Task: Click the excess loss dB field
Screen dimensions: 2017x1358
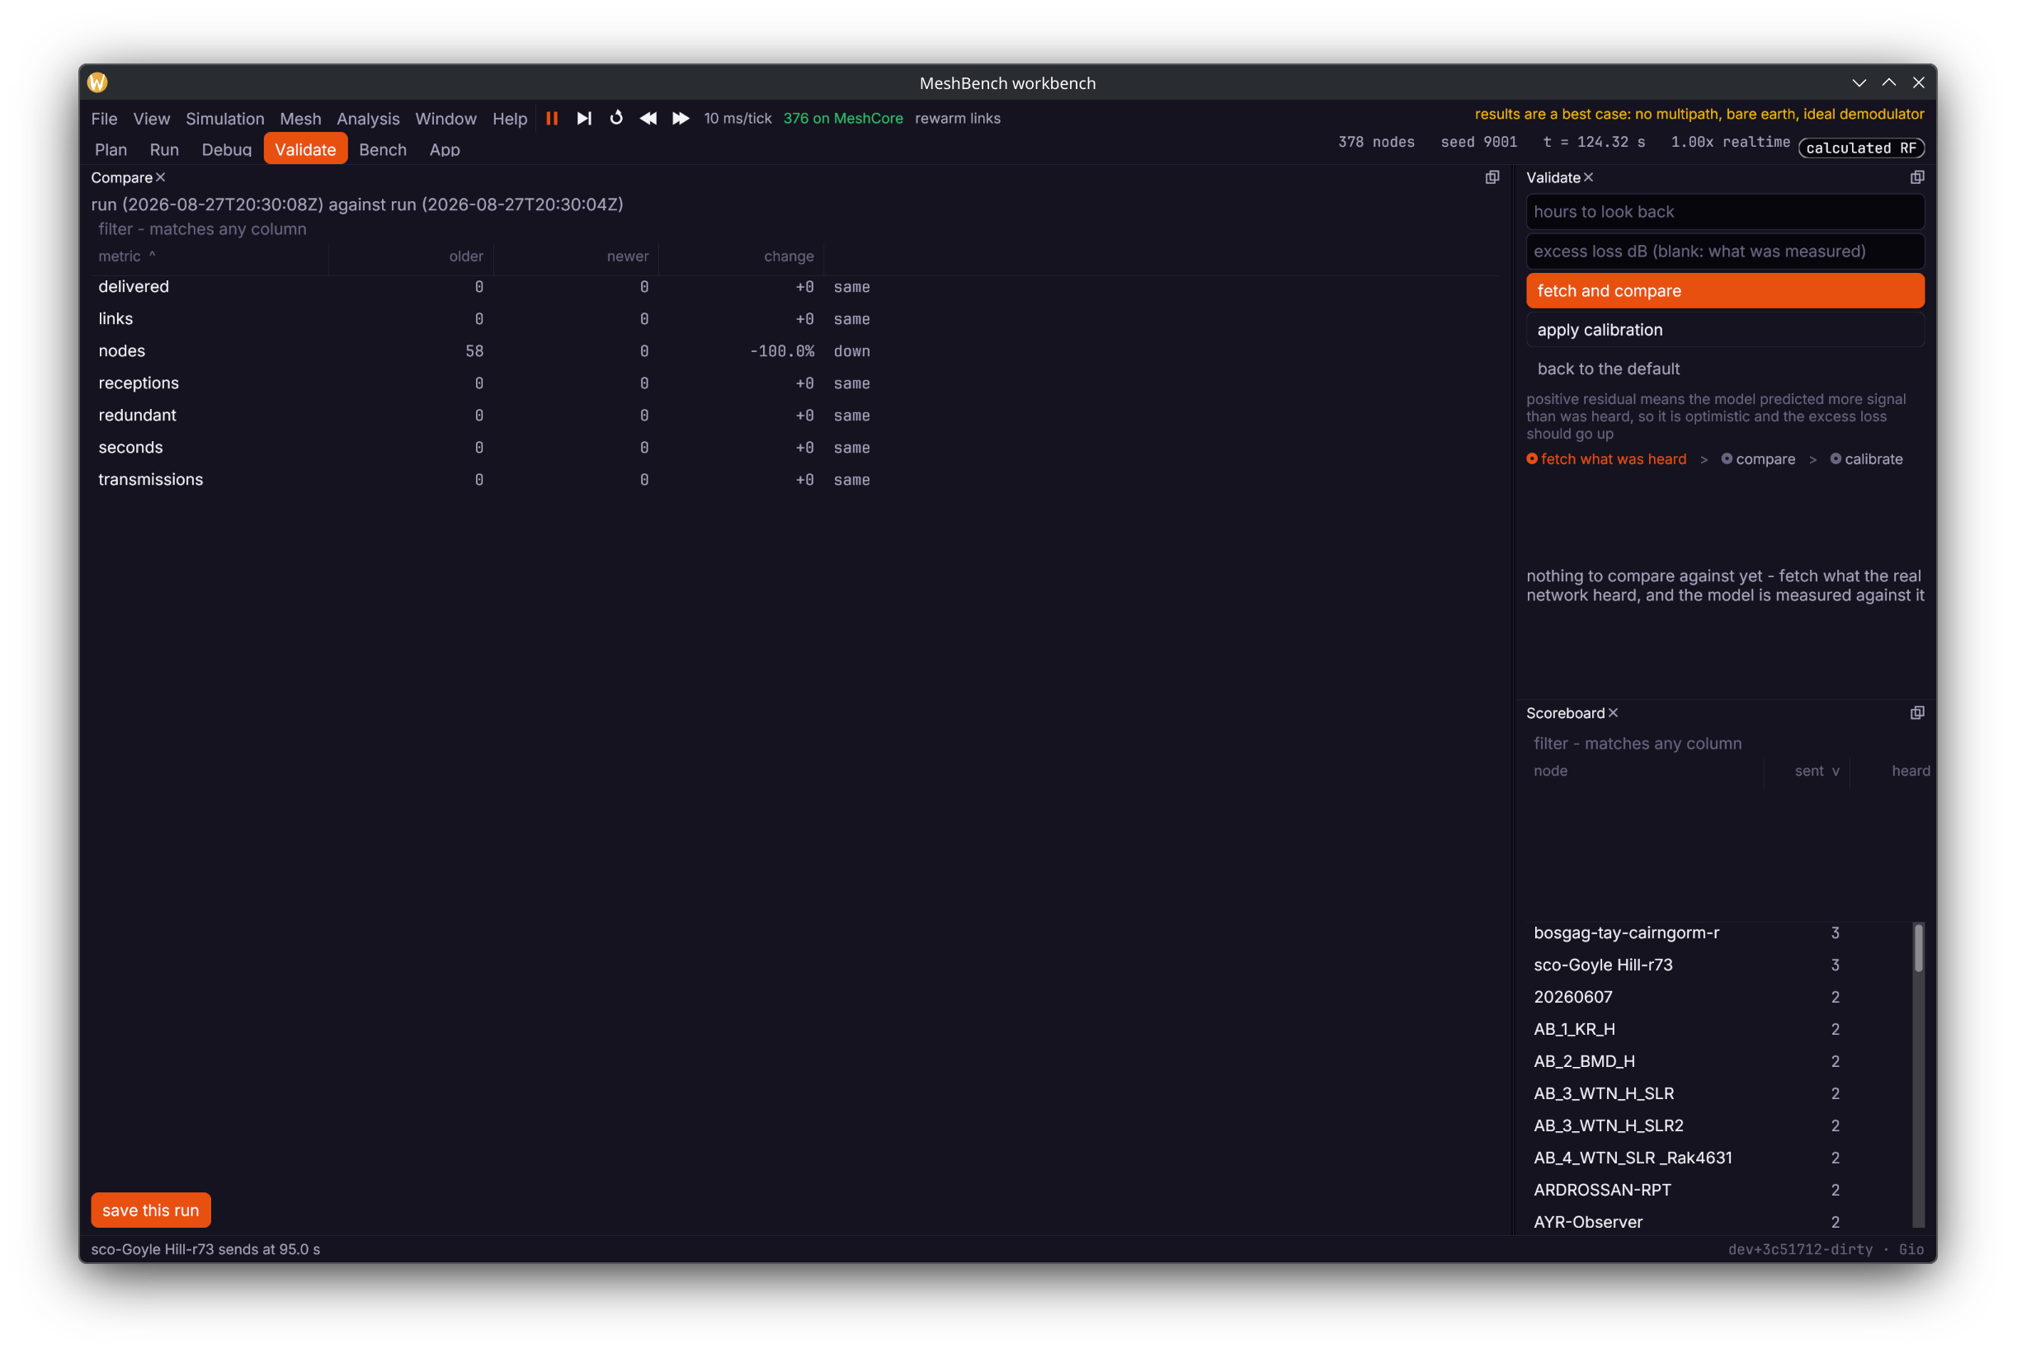Action: tap(1724, 251)
